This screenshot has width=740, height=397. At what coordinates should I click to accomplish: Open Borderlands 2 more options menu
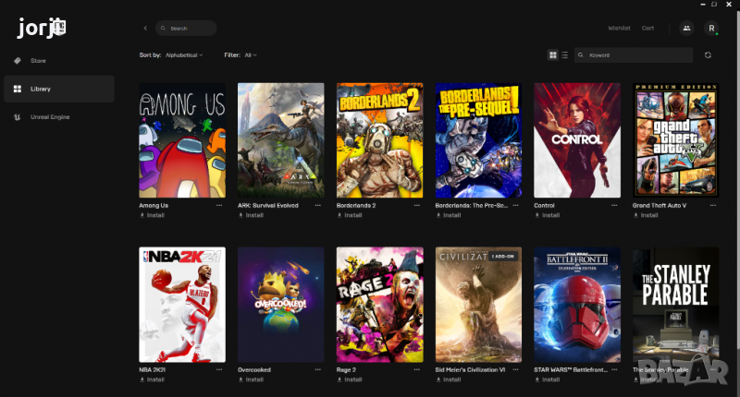(x=417, y=205)
